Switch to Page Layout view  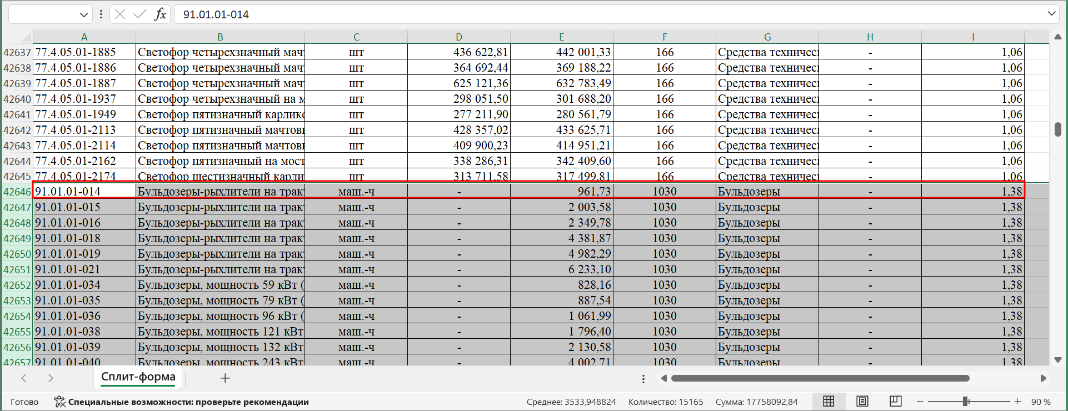862,402
